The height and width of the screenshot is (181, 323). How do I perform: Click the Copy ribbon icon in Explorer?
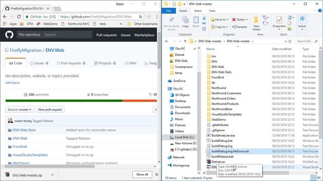click(x=185, y=22)
